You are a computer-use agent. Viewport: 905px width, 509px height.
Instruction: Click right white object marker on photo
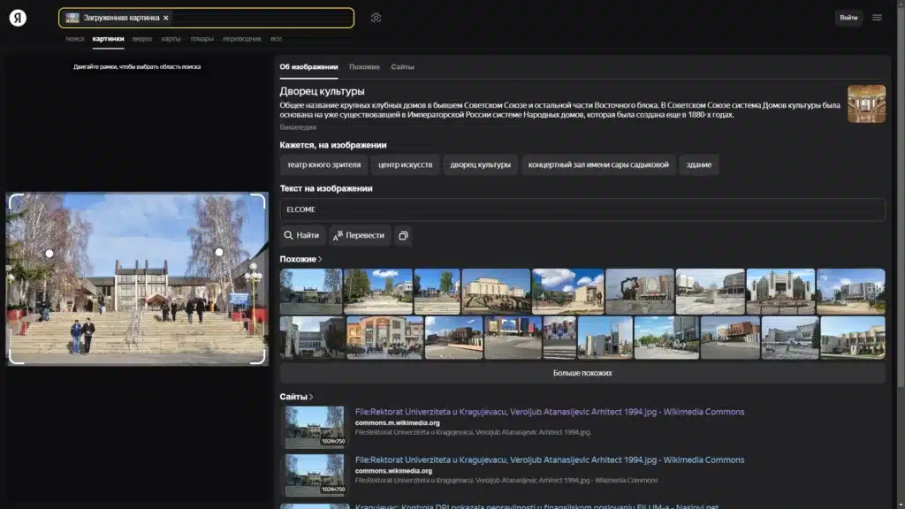219,252
